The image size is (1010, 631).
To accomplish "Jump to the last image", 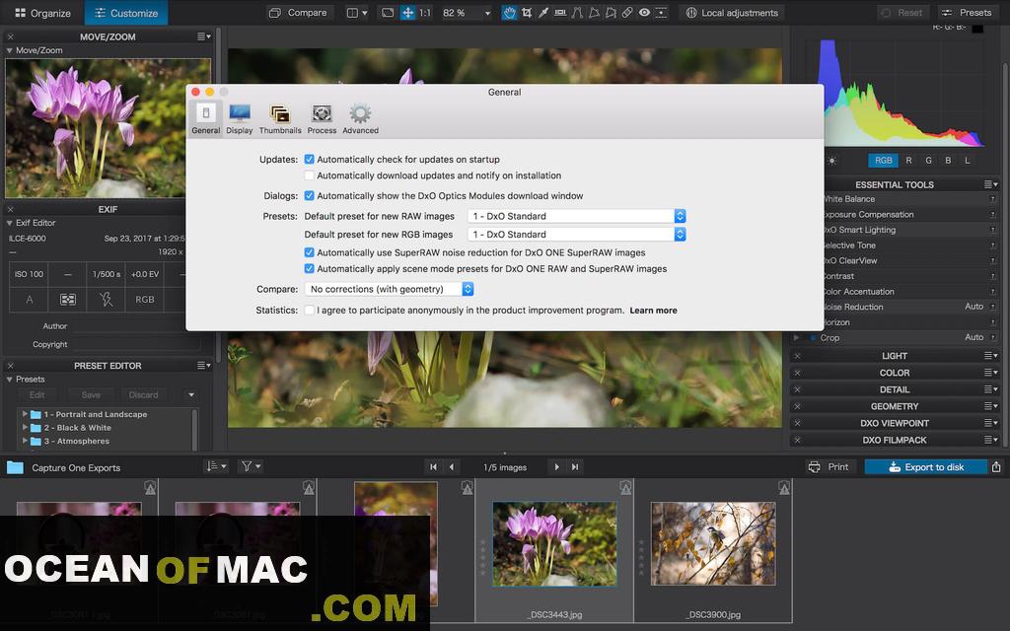I will coord(575,466).
